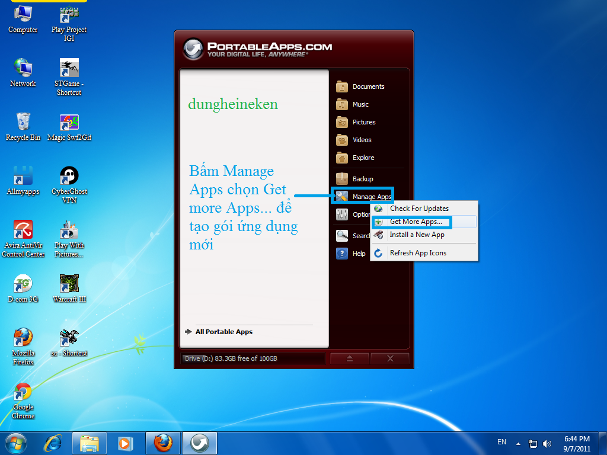Choose Install a New App
Screen dimensions: 607x455
(x=424, y=235)
